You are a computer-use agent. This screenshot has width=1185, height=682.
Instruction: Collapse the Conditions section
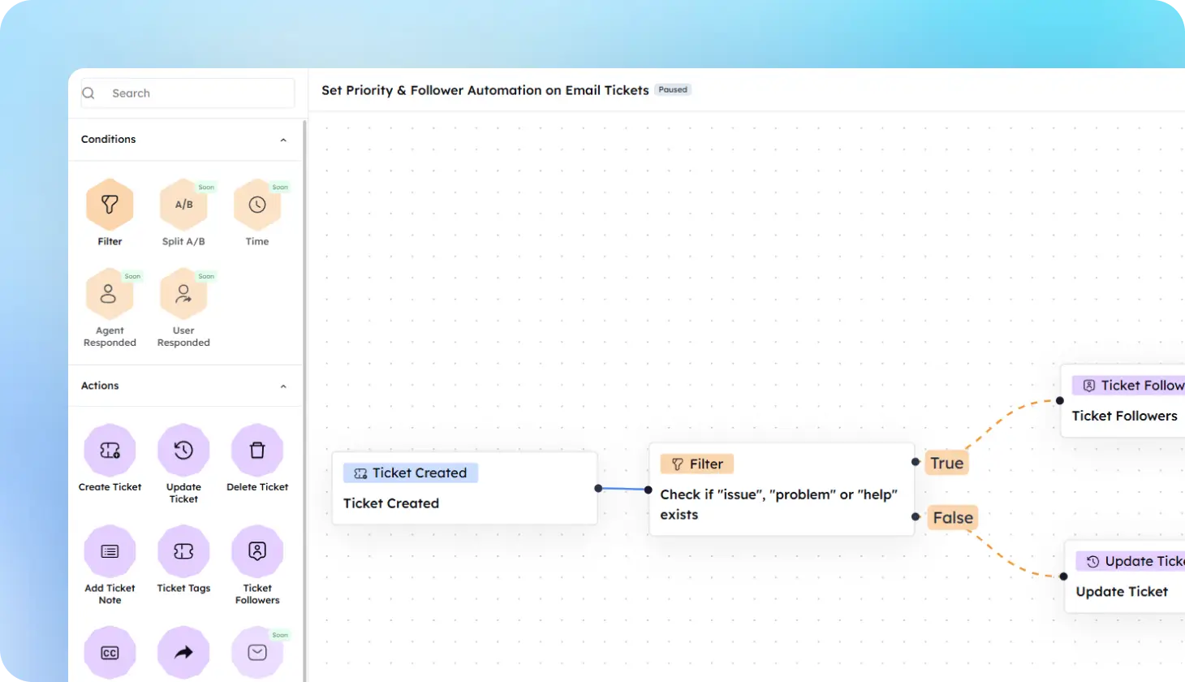pyautogui.click(x=283, y=140)
